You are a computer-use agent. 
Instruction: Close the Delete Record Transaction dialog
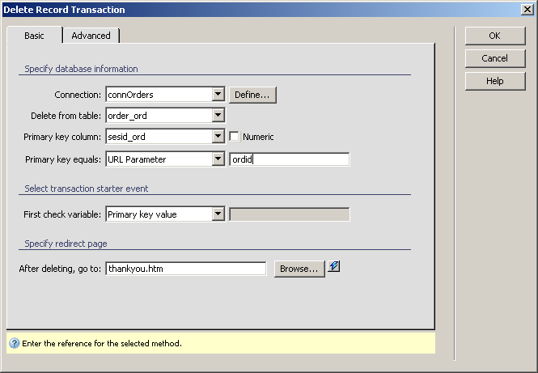527,10
